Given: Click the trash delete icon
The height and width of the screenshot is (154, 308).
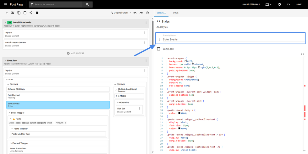Looking at the screenshot, I should tap(37, 13).
